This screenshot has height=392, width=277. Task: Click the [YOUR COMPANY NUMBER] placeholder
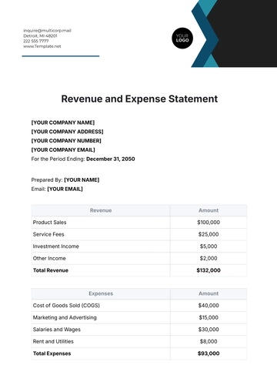click(66, 141)
